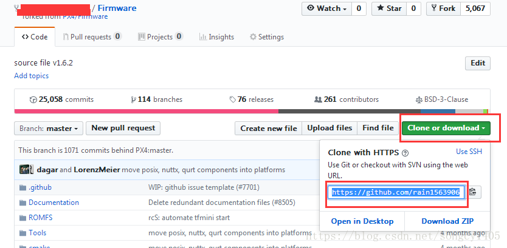The image size is (507, 248).
Task: View the 76 releases page
Action: (x=251, y=99)
